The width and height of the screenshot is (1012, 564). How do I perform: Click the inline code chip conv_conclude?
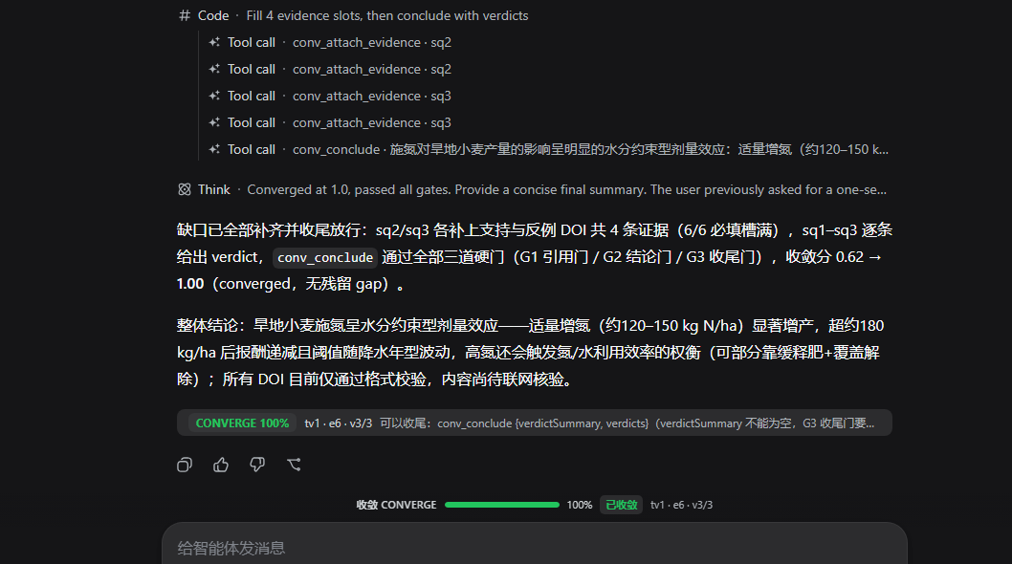325,257
